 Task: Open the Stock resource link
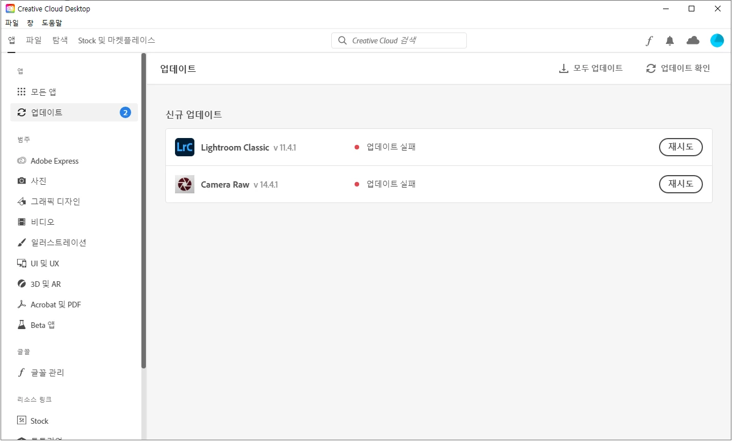pos(74,421)
